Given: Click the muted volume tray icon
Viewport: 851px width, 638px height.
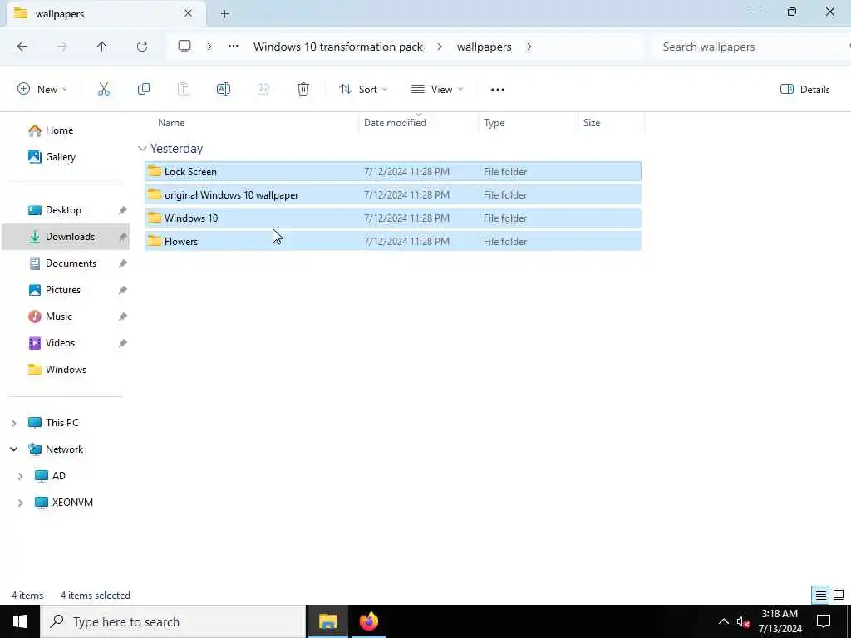Looking at the screenshot, I should tap(743, 621).
